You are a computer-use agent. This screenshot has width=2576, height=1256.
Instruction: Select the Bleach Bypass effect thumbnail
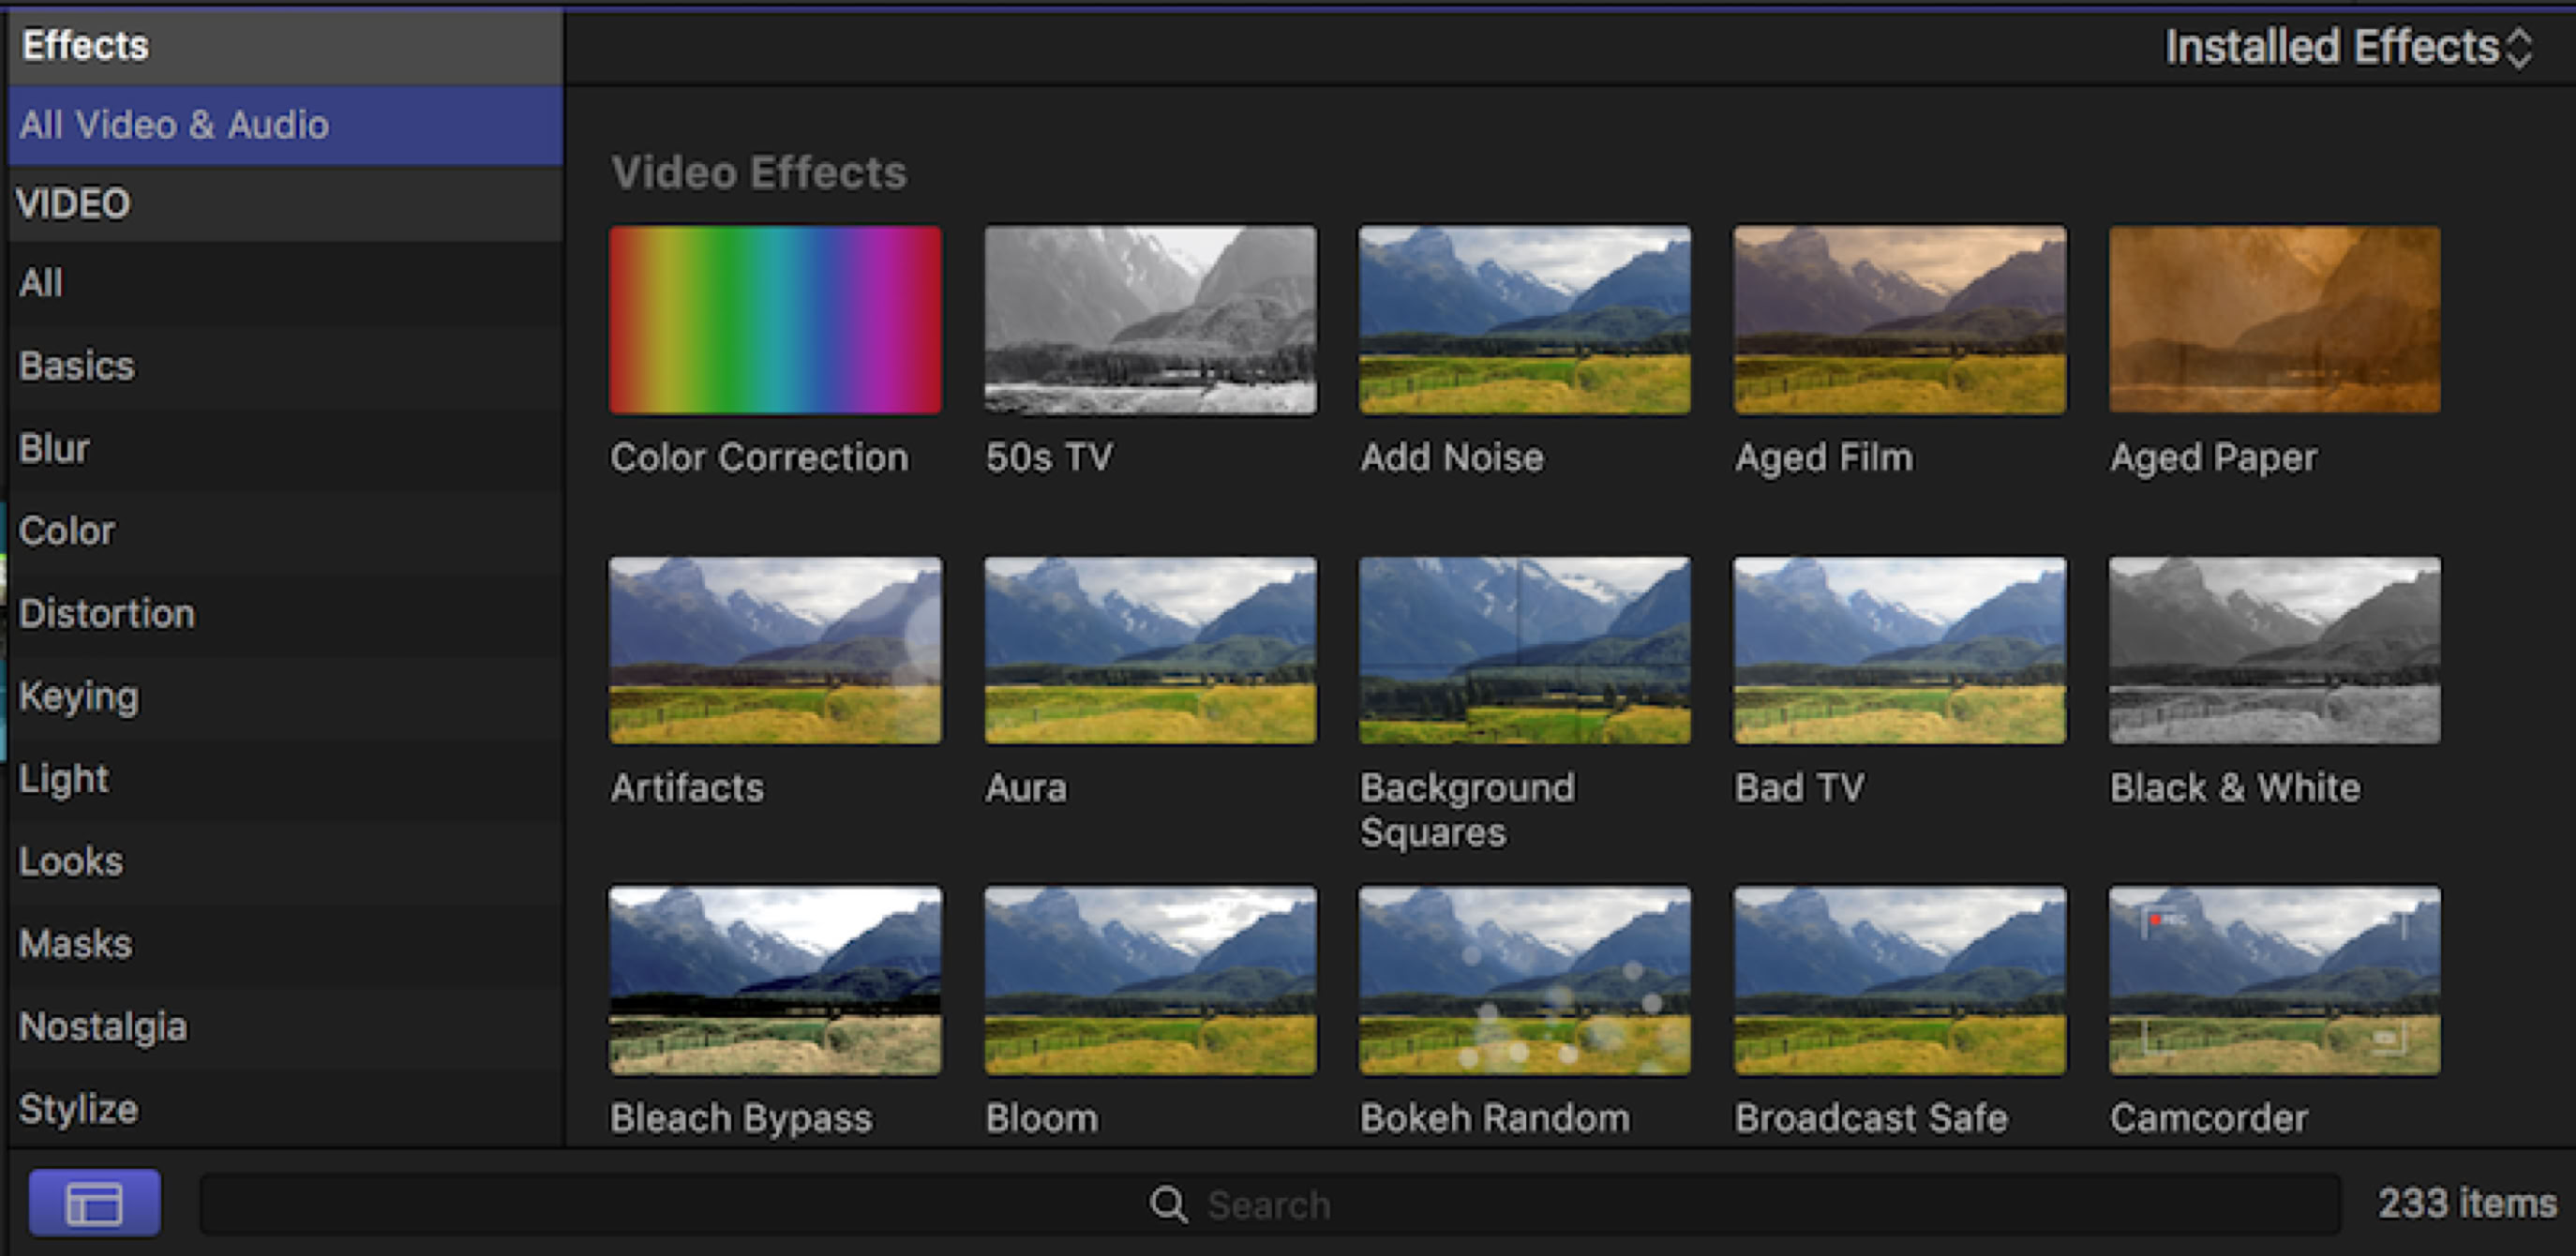click(775, 980)
